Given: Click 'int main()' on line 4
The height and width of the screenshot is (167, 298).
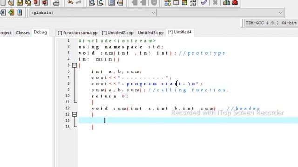Looking at the screenshot, I should [x=99, y=59].
